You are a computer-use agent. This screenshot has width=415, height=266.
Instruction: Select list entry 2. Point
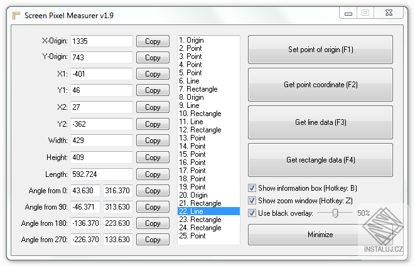[208, 48]
